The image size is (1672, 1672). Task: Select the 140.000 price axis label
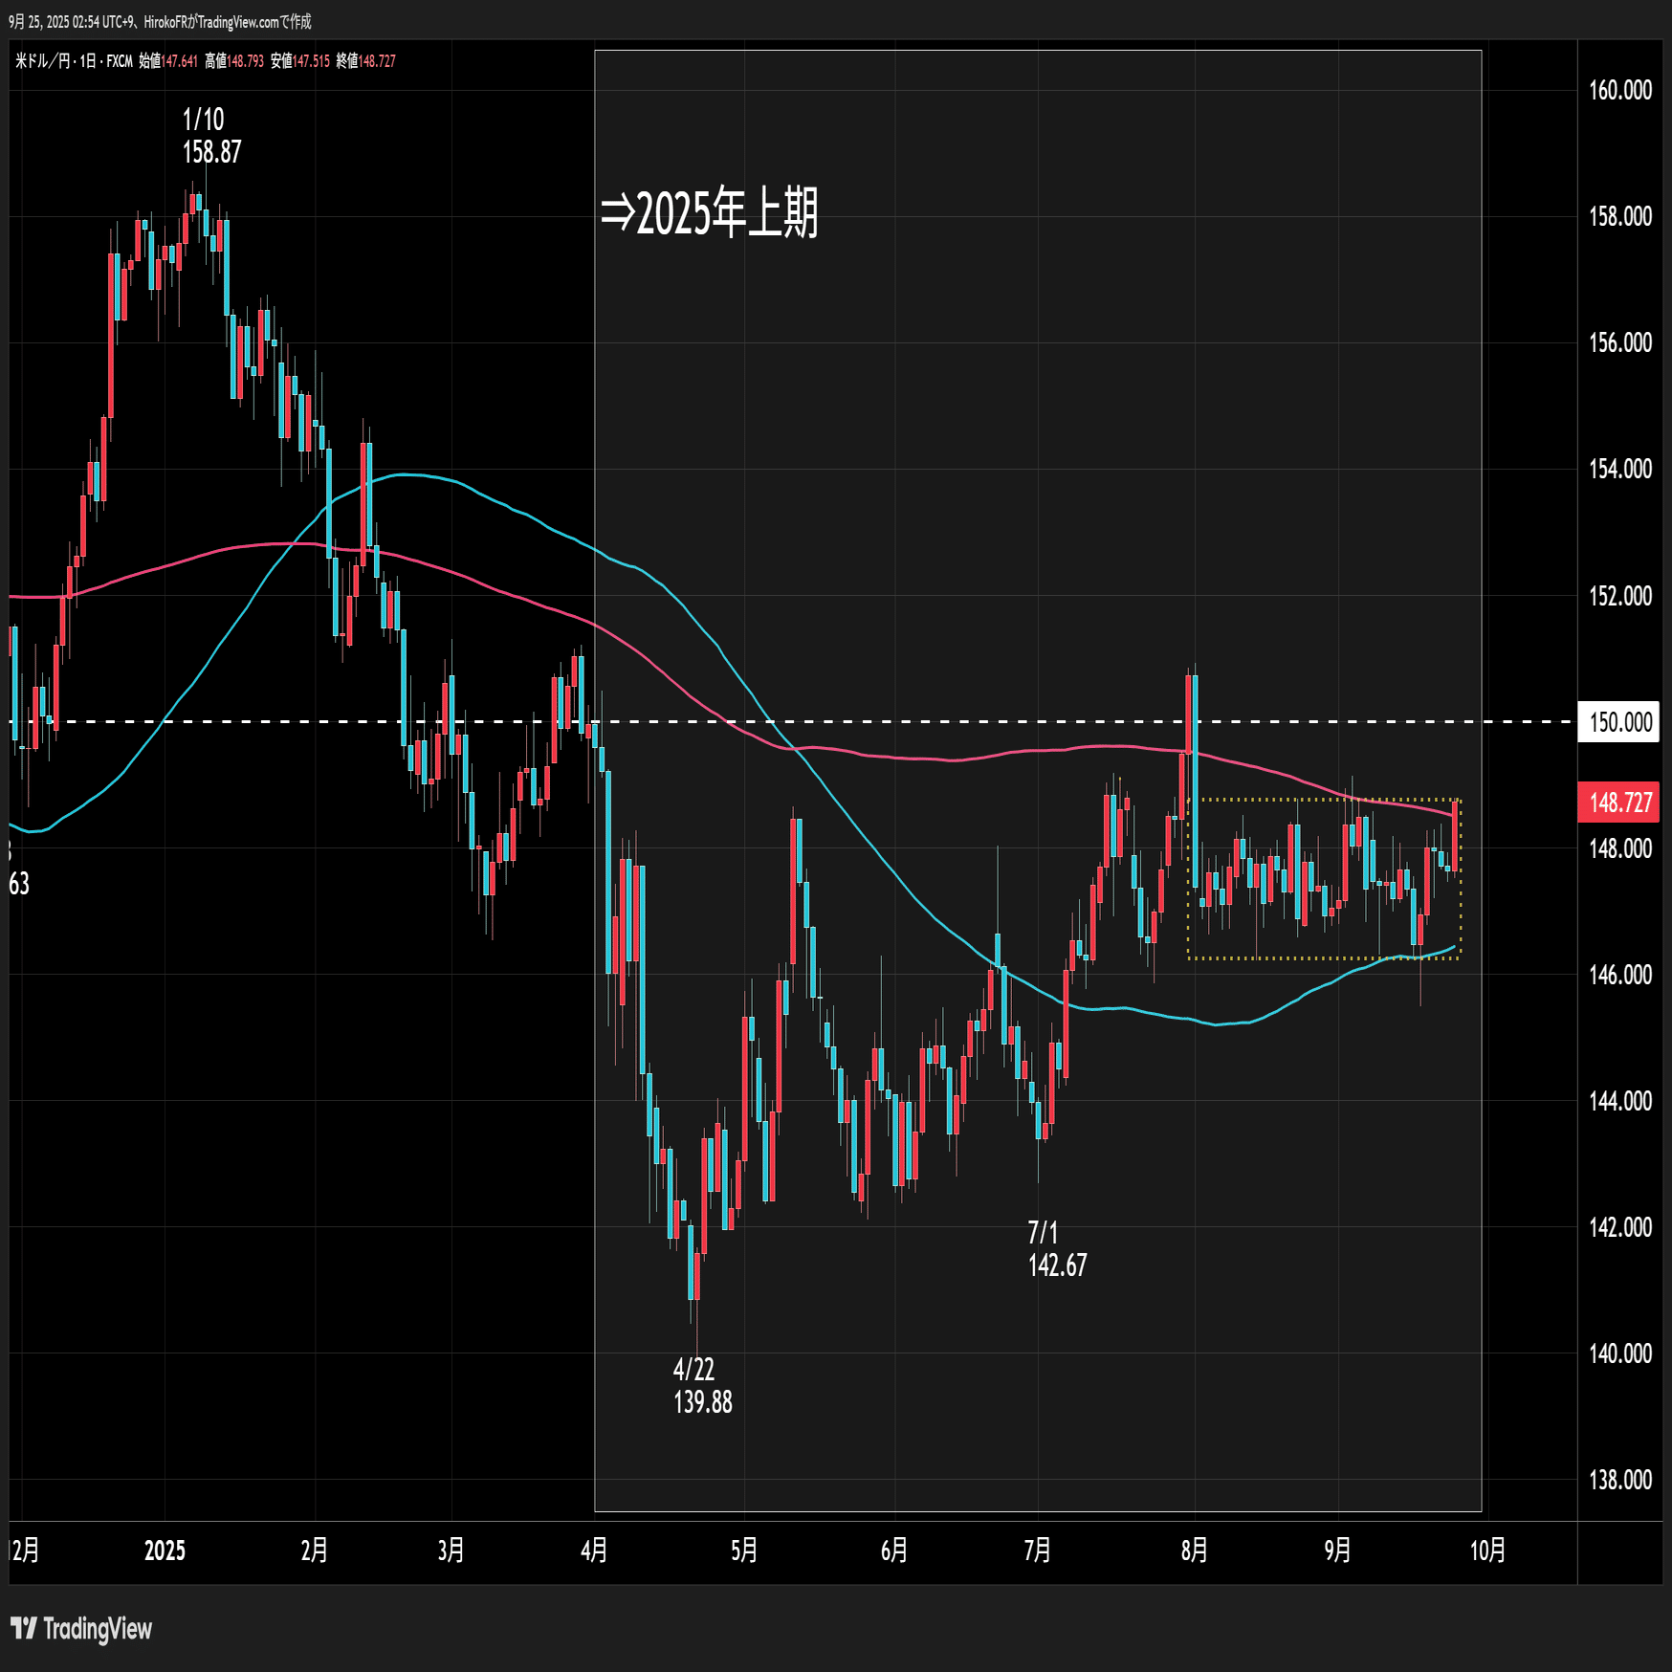click(x=1620, y=1353)
